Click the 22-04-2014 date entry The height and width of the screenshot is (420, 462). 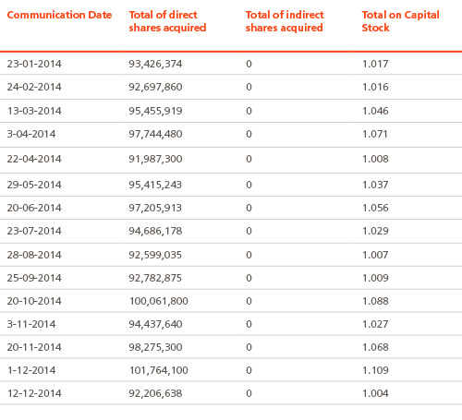34,159
